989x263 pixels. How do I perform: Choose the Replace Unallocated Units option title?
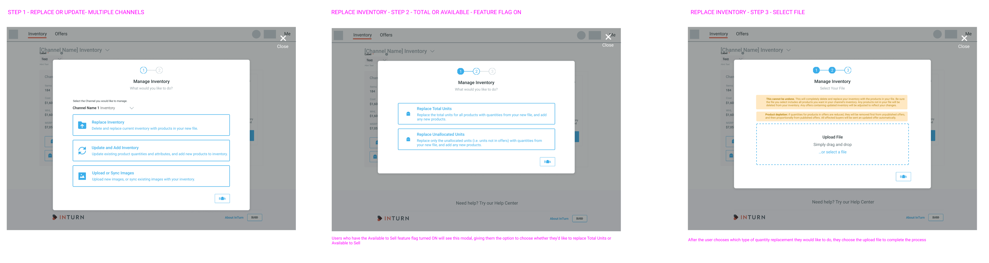(x=441, y=134)
